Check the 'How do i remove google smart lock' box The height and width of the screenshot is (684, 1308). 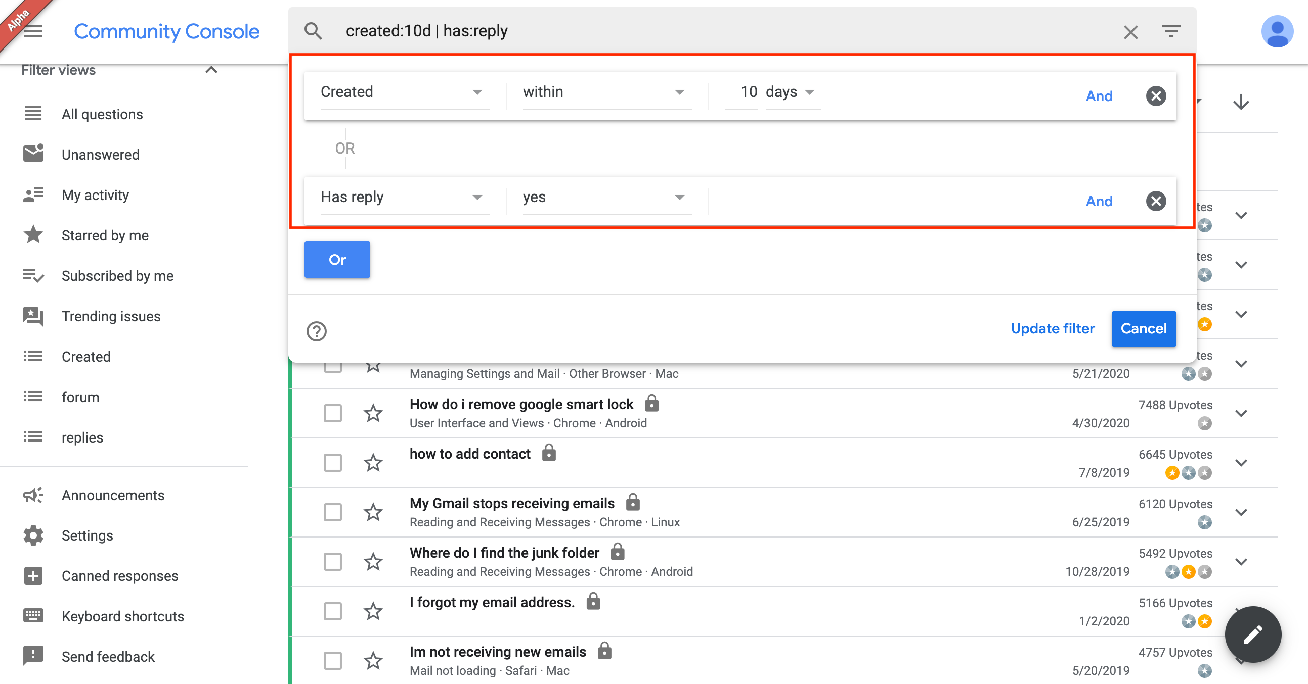tap(333, 413)
